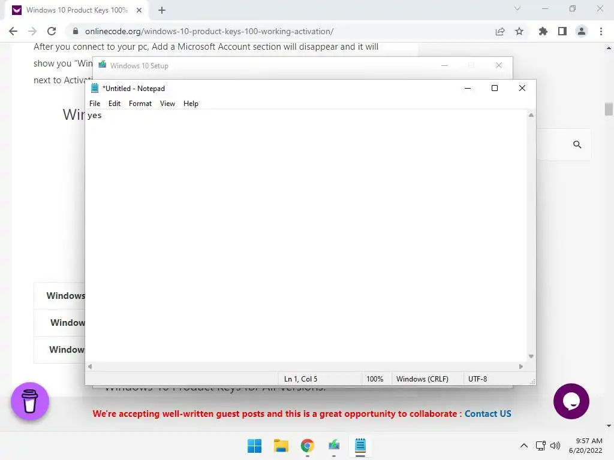Viewport: 614px width, 460px height.
Task: Click Windows (CRLF) status entry
Action: pyautogui.click(x=422, y=379)
